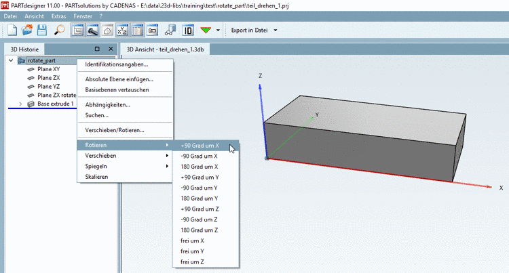The image size is (509, 273).
Task: Select -90 Grad um X
Action: click(206, 156)
